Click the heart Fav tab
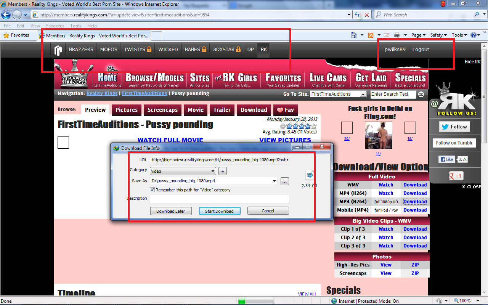The height and width of the screenshot is (305, 488). click(x=285, y=110)
